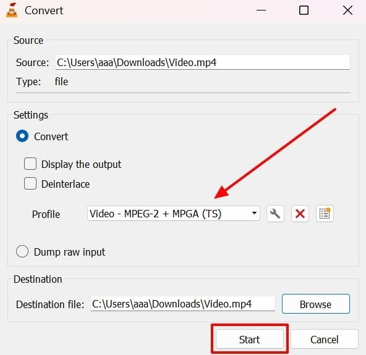This screenshot has height=355, width=366.
Task: Delete selected profile with red X icon
Action: tap(300, 214)
